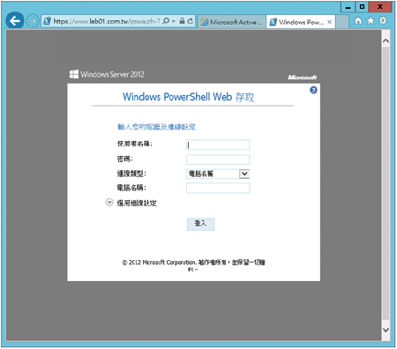397x349 pixels.
Task: Open the search icon in address bar
Action: [166, 21]
